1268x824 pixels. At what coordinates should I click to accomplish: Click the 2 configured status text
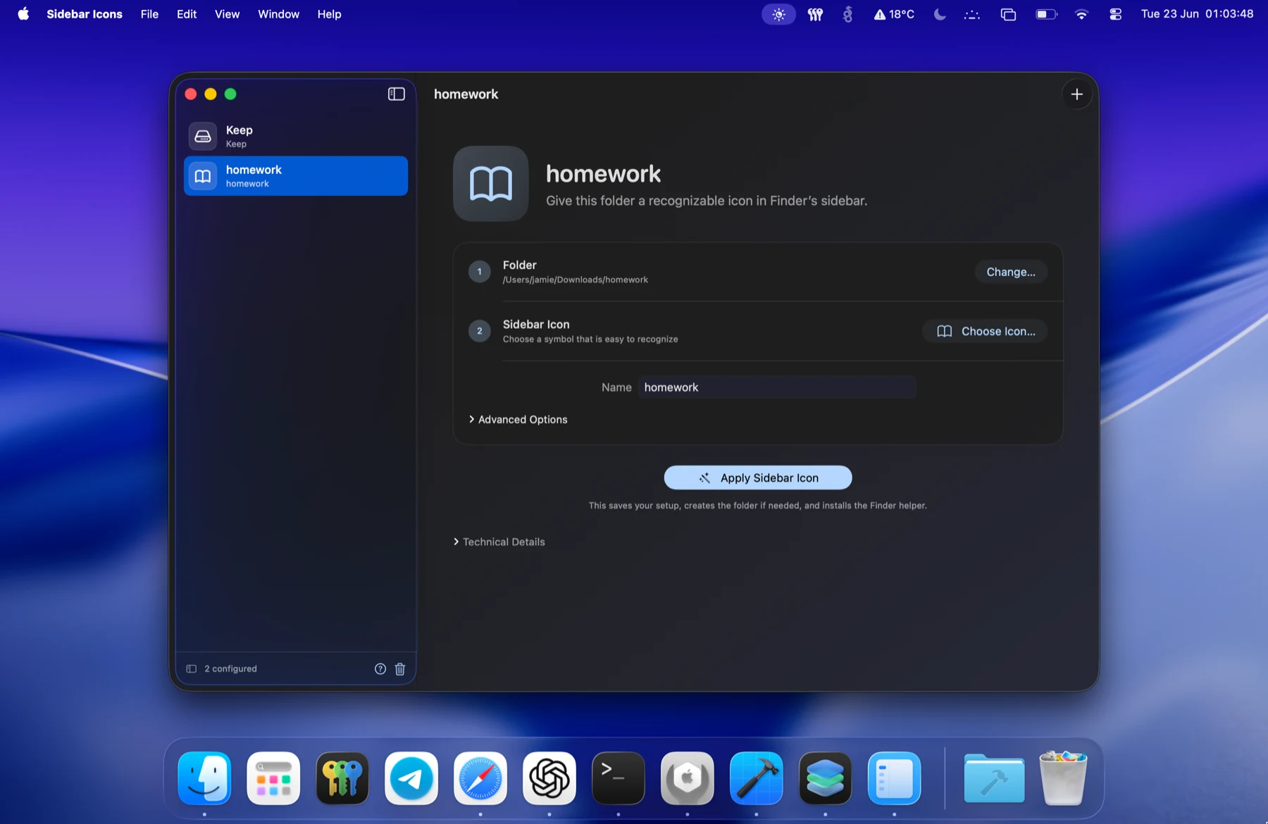click(x=230, y=668)
